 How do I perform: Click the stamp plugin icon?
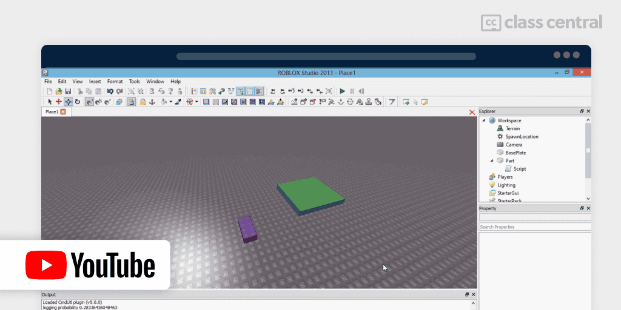pyautogui.click(x=368, y=102)
